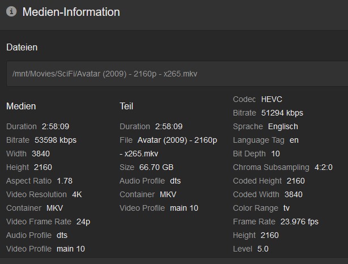
Task: Click the Level 5.0 value
Action: tap(262, 249)
